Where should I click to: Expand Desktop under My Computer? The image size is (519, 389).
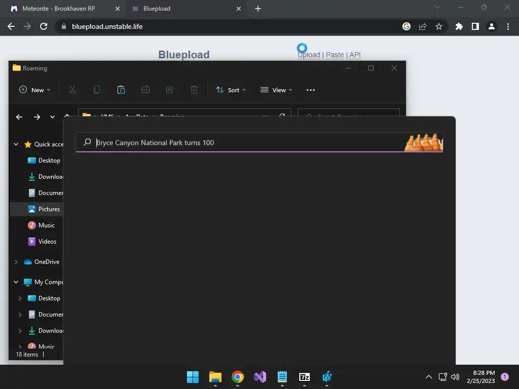click(20, 298)
